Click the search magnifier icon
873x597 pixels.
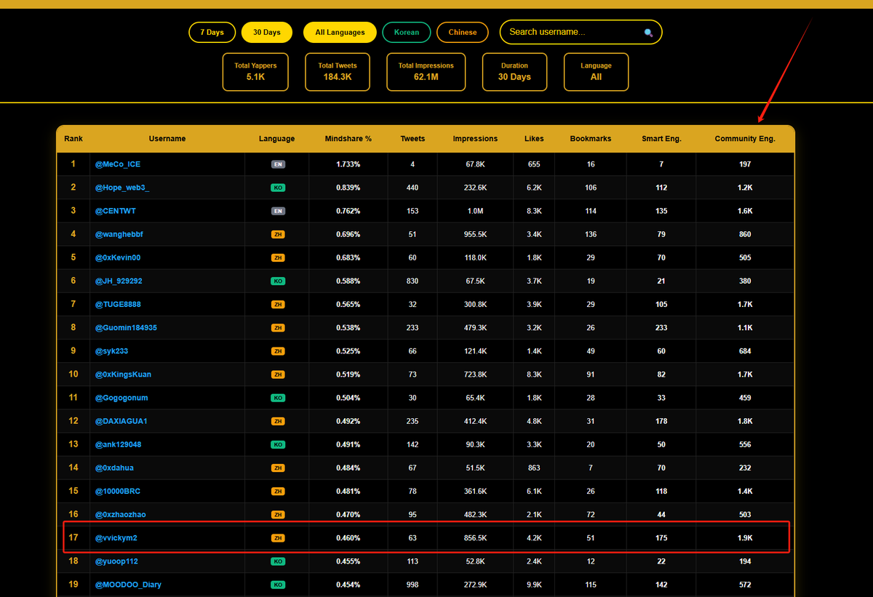[648, 33]
